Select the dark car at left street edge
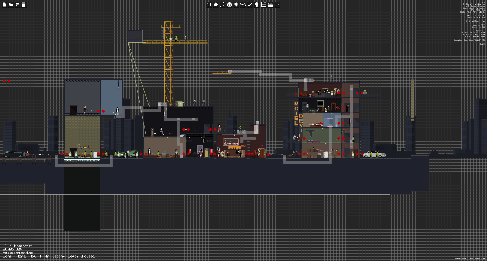 (13, 154)
